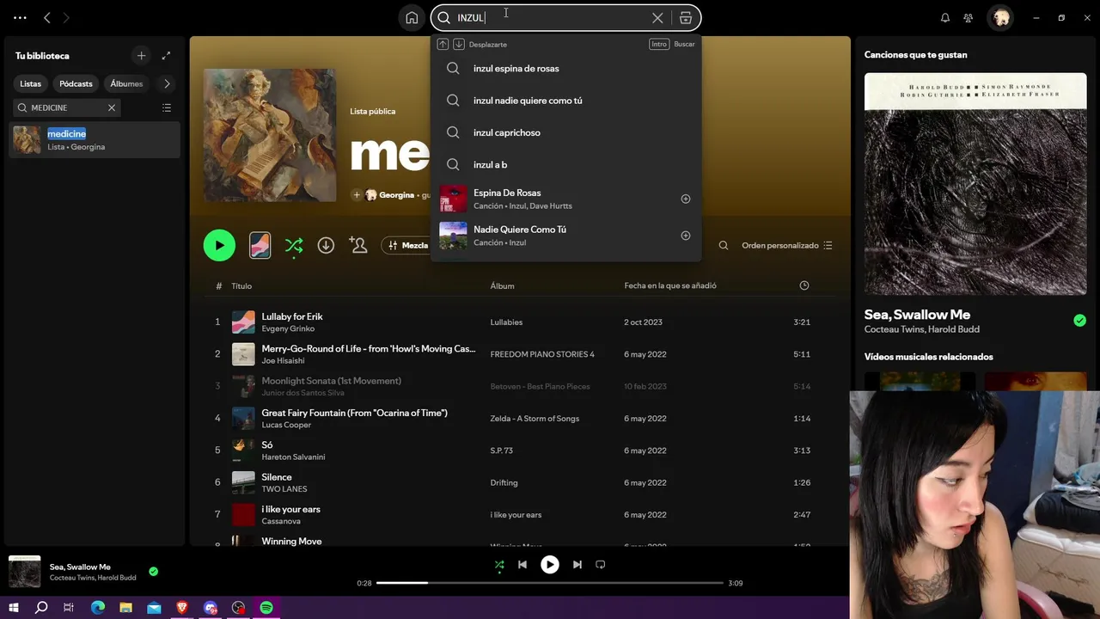1100x619 pixels.
Task: Sort by Título column header
Action: tap(241, 286)
